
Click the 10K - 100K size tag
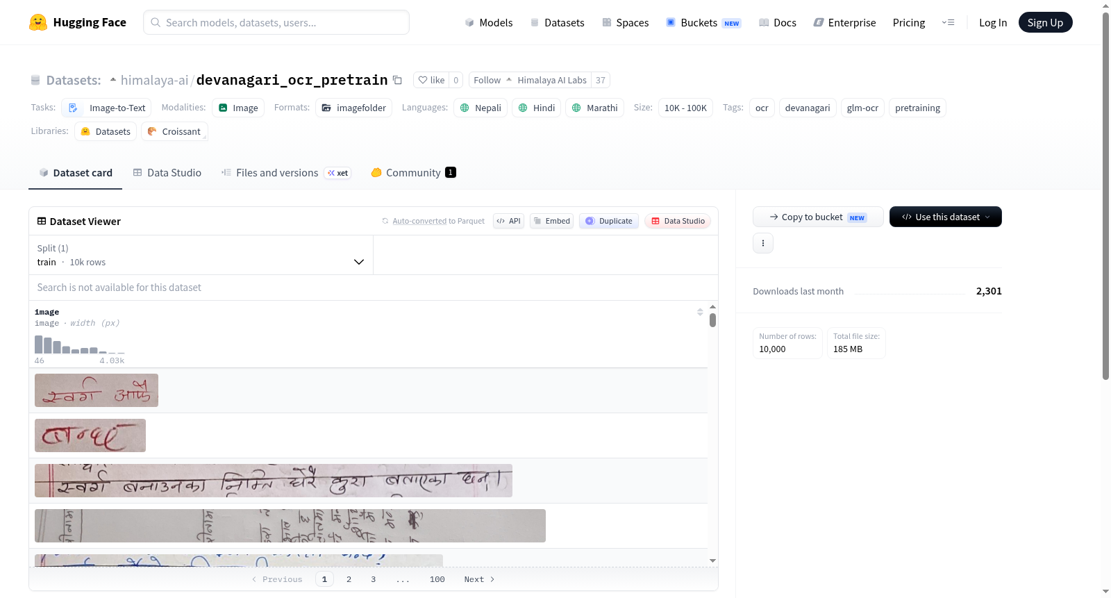(x=685, y=108)
